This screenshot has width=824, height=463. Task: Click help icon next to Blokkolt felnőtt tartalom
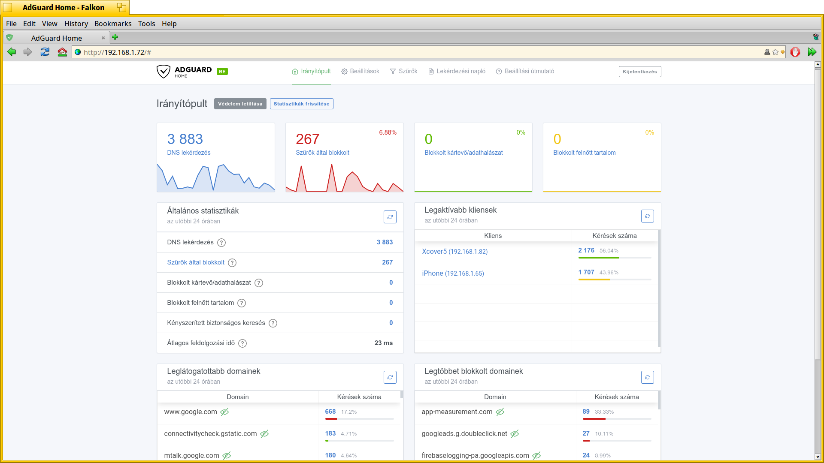coord(242,303)
